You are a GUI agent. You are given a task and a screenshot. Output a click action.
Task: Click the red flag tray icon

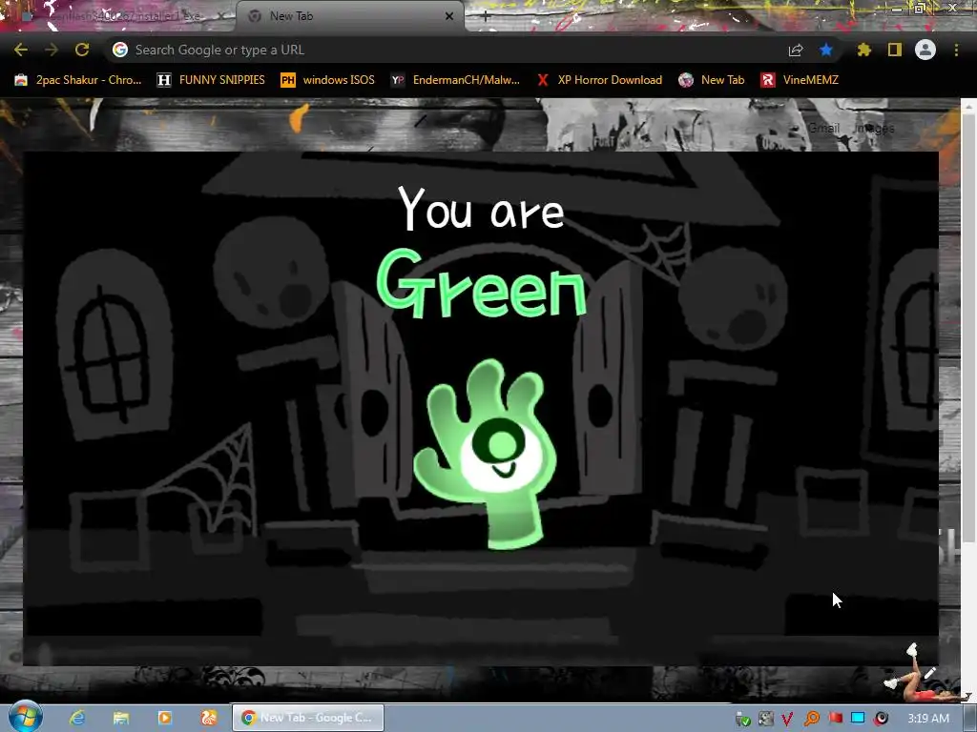[x=835, y=719]
